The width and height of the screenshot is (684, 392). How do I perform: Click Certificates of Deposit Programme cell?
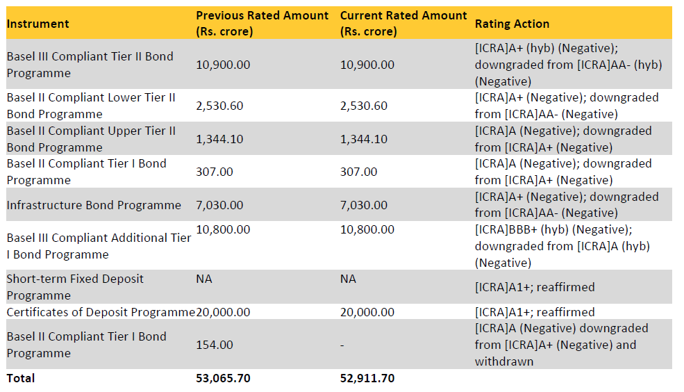(x=101, y=312)
